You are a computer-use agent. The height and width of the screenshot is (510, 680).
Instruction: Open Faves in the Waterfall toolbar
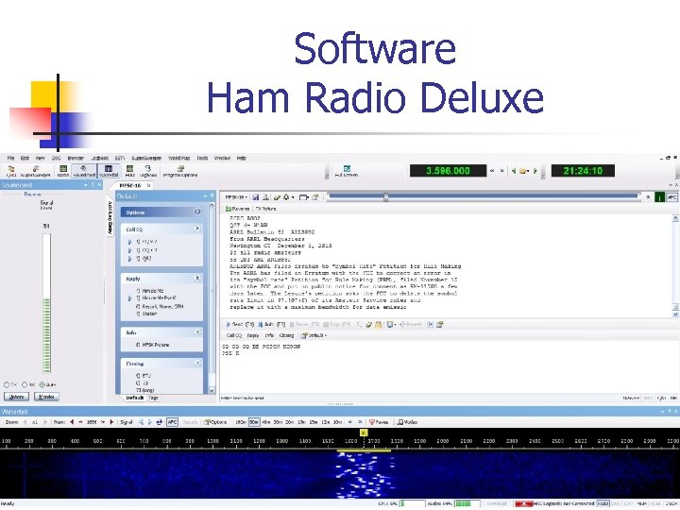click(379, 422)
